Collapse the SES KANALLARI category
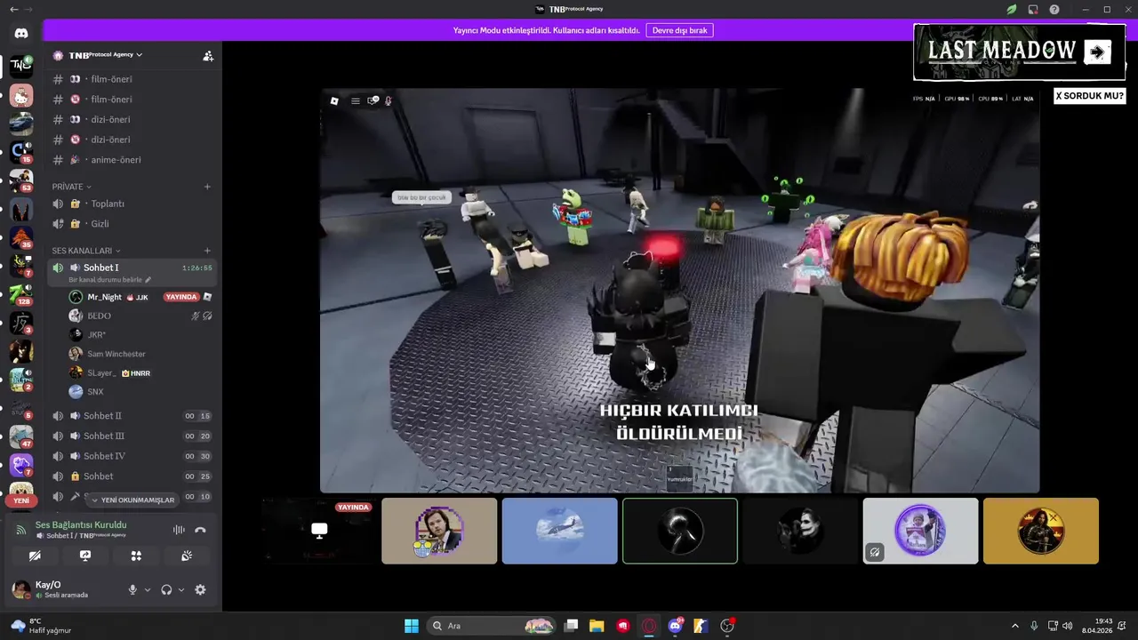This screenshot has width=1138, height=640. click(86, 251)
